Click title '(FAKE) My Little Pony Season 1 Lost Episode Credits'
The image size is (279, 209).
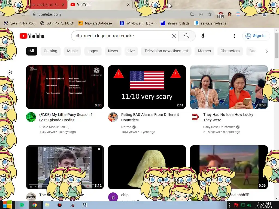click(66, 117)
